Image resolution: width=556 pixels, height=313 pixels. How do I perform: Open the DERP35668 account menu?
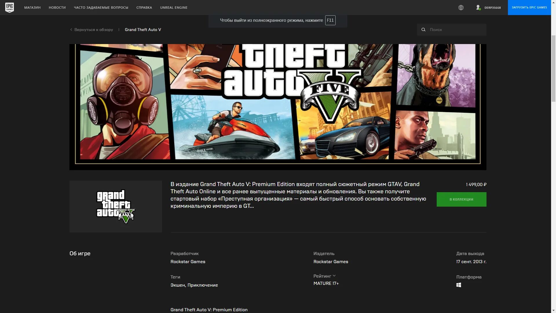tap(492, 8)
